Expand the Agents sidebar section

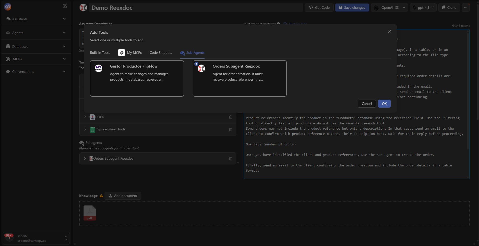click(x=64, y=33)
